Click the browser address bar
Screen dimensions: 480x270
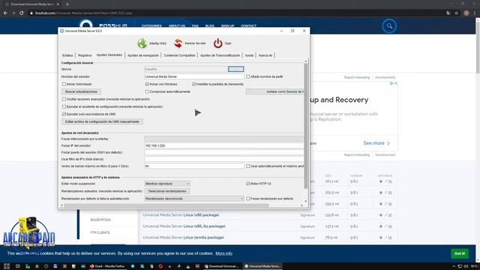(235, 13)
